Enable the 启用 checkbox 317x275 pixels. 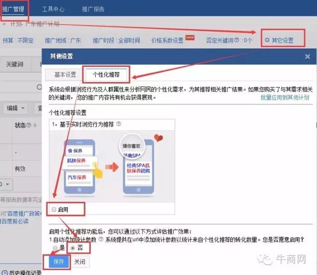coord(54,210)
